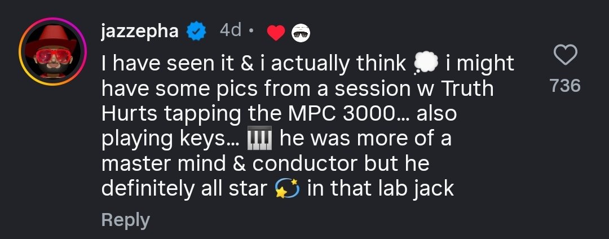This screenshot has height=239, width=609.
Task: Click the small sunglasses avatar icon
Action: [x=301, y=34]
